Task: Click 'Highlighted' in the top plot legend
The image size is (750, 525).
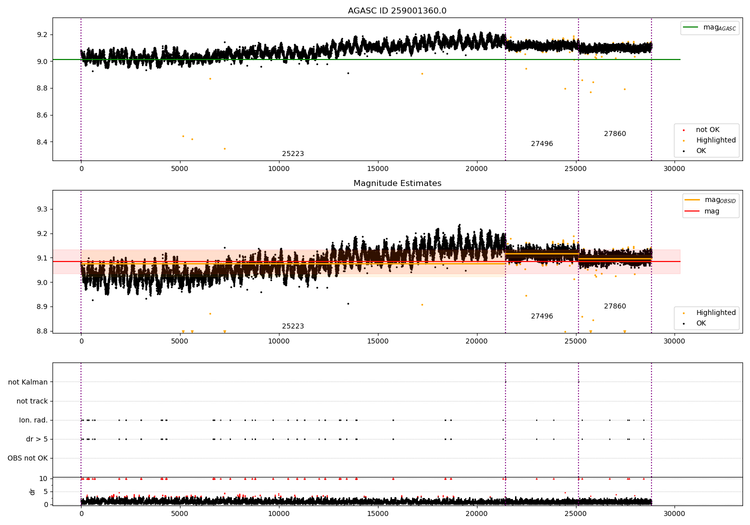Action: click(716, 140)
